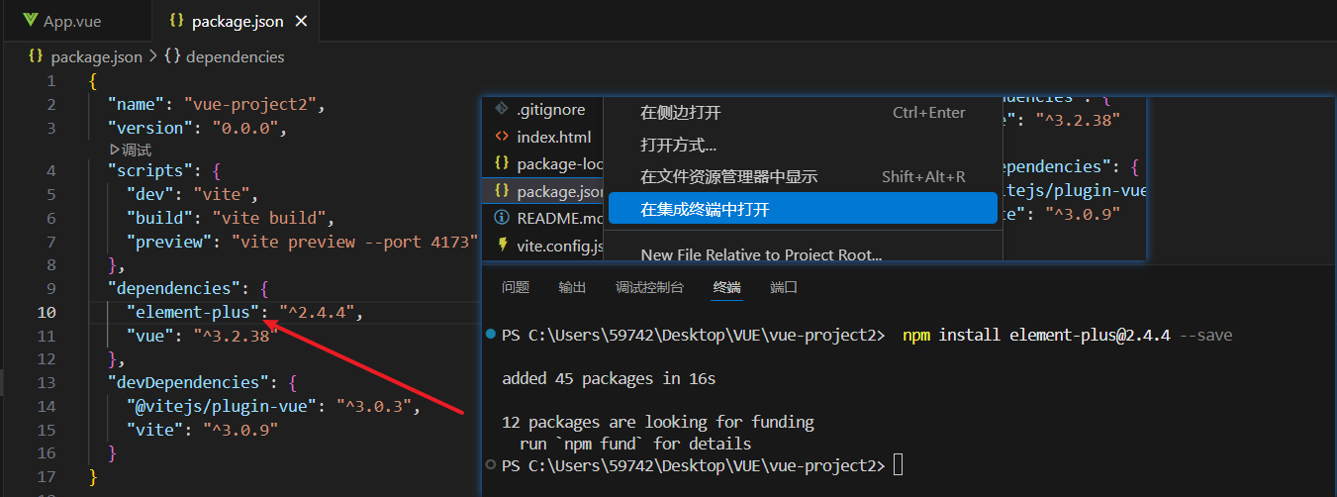
Task: Open the 调试控制台 panel tab
Action: pyautogui.click(x=649, y=287)
